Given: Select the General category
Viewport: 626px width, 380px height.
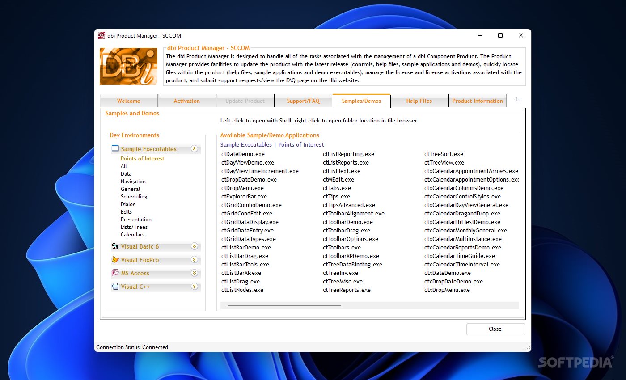Looking at the screenshot, I should [130, 189].
